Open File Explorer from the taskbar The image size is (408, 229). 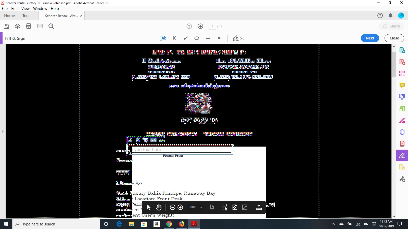[x=131, y=224]
